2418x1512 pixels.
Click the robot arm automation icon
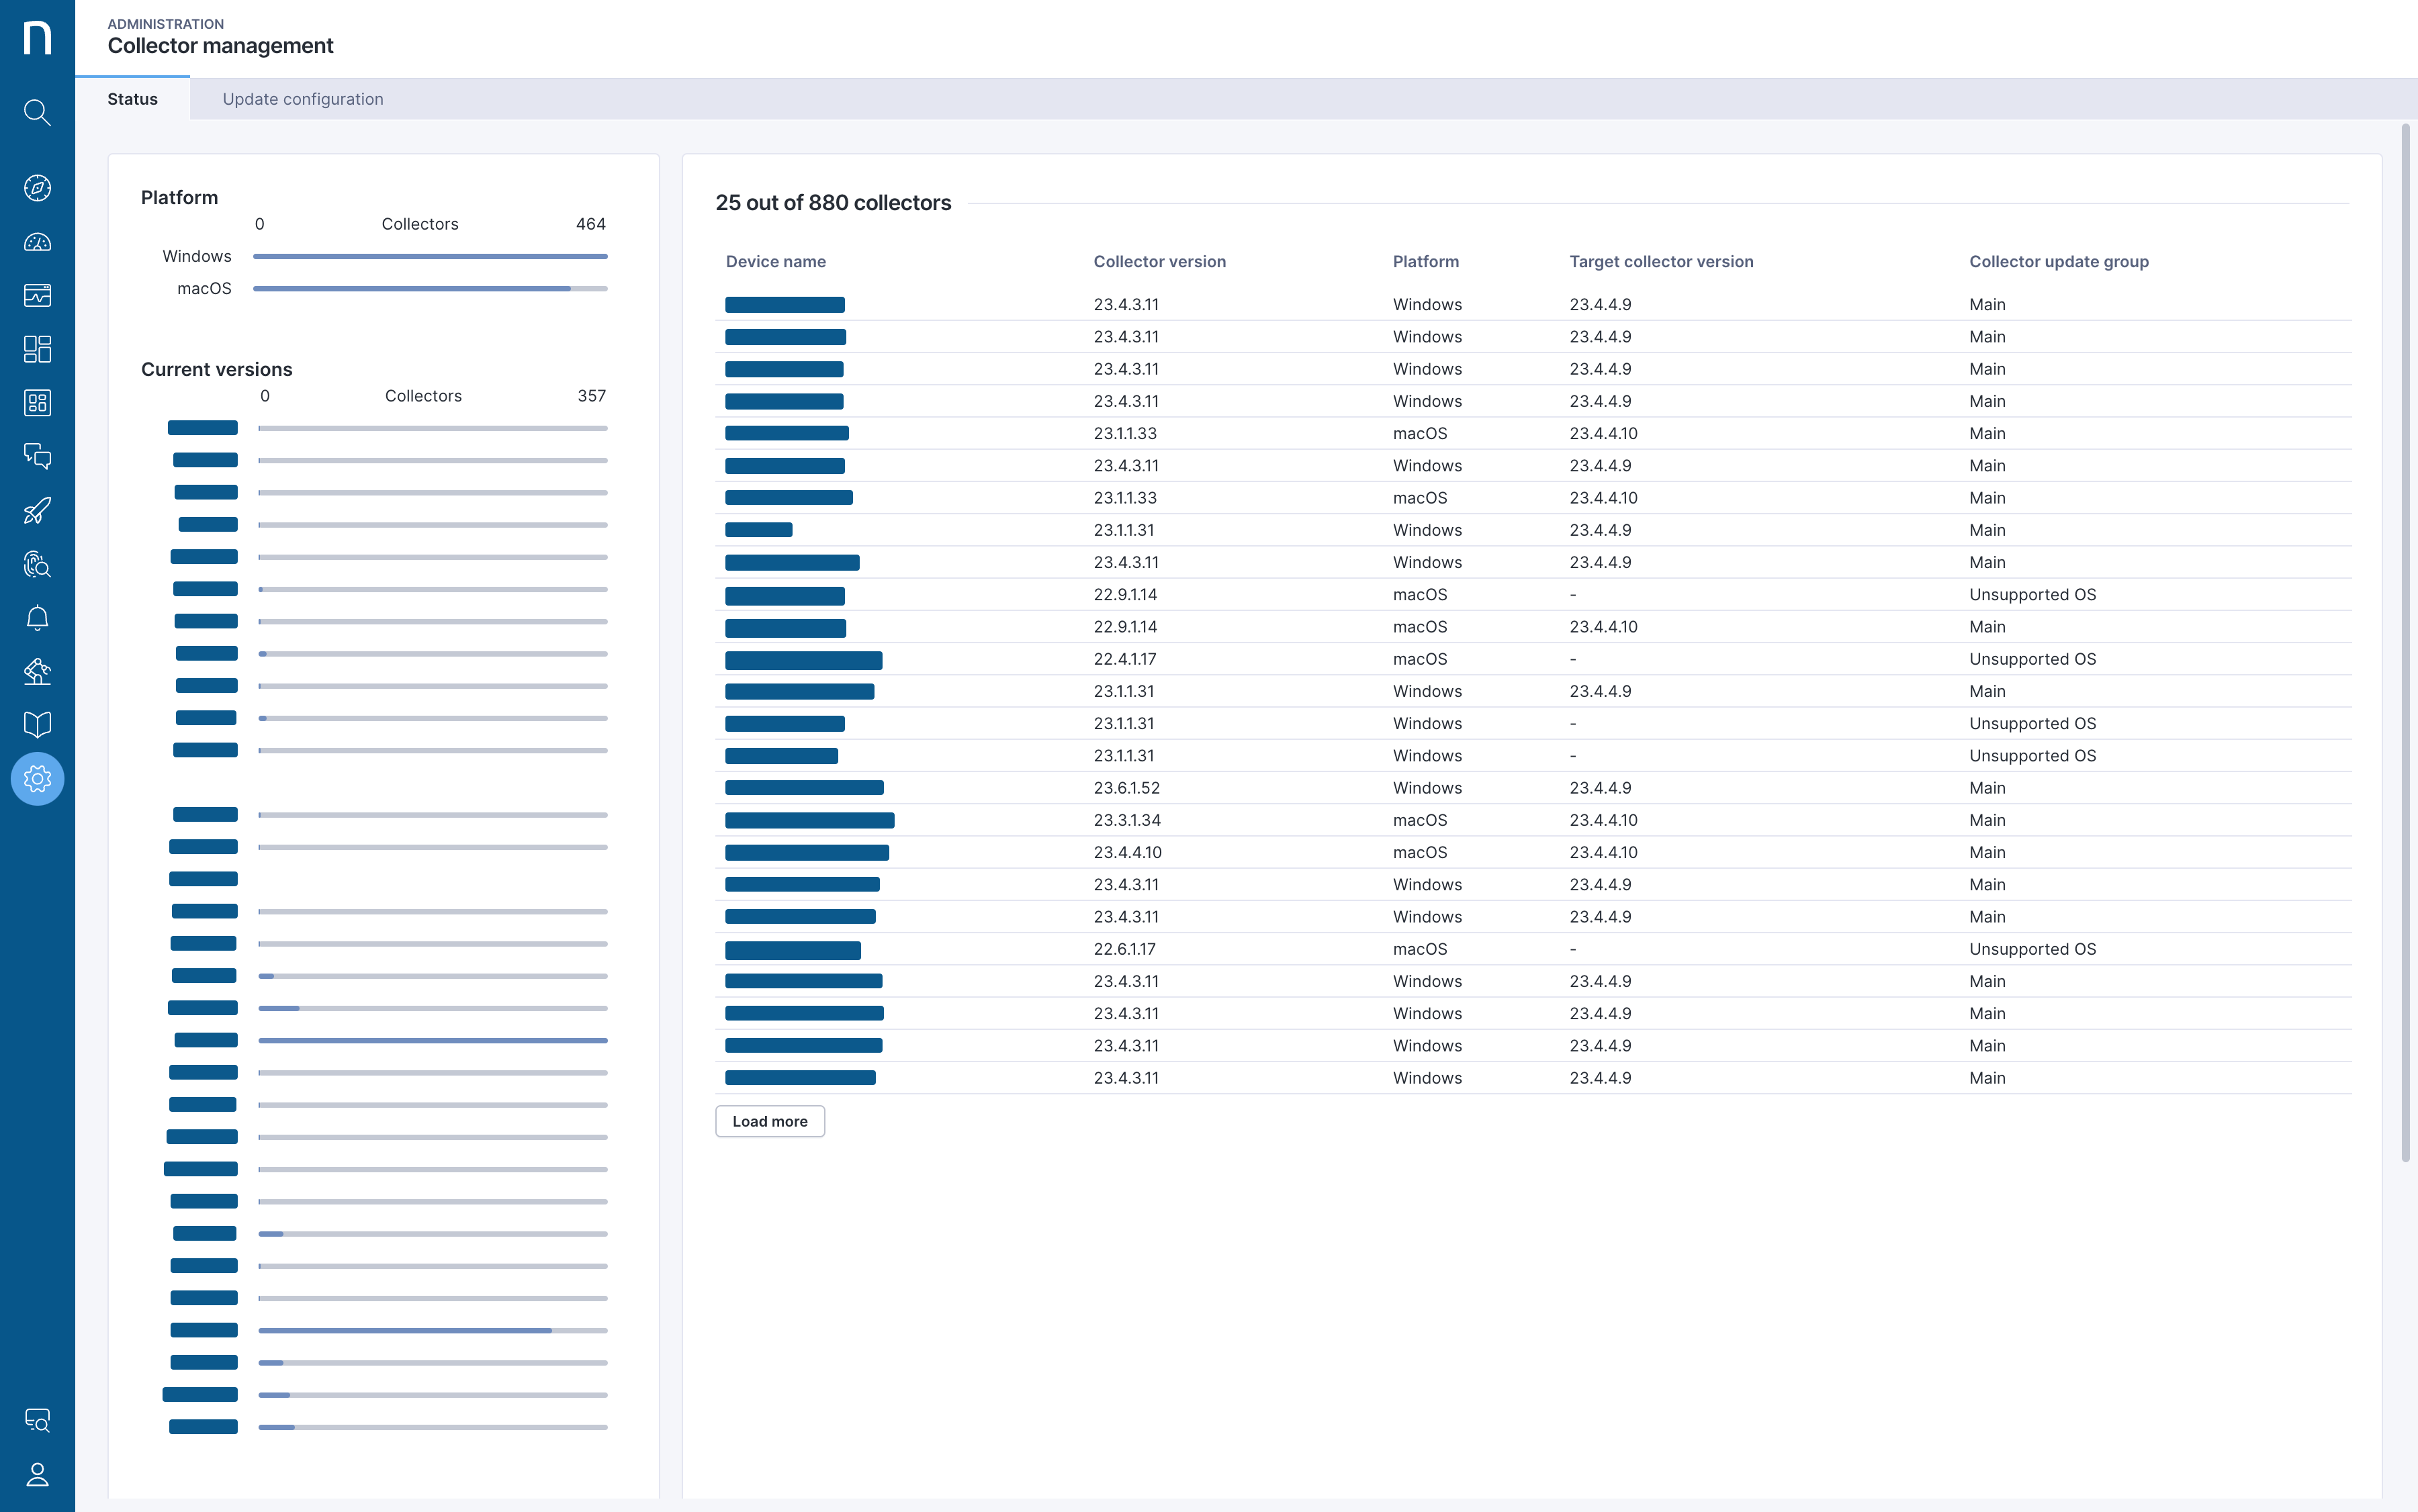point(37,671)
